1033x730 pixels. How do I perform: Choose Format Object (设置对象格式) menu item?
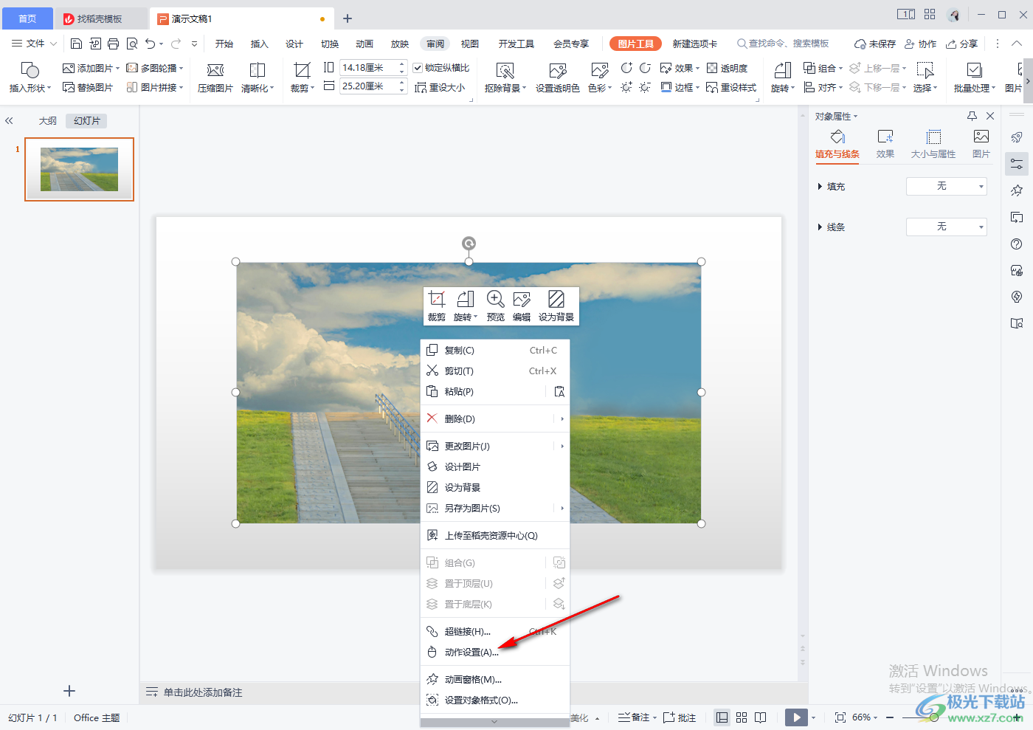click(496, 700)
